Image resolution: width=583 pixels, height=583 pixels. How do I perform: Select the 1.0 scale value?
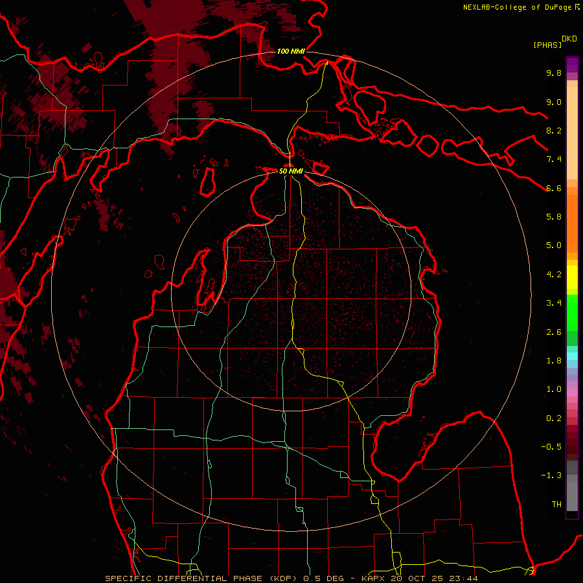(554, 389)
